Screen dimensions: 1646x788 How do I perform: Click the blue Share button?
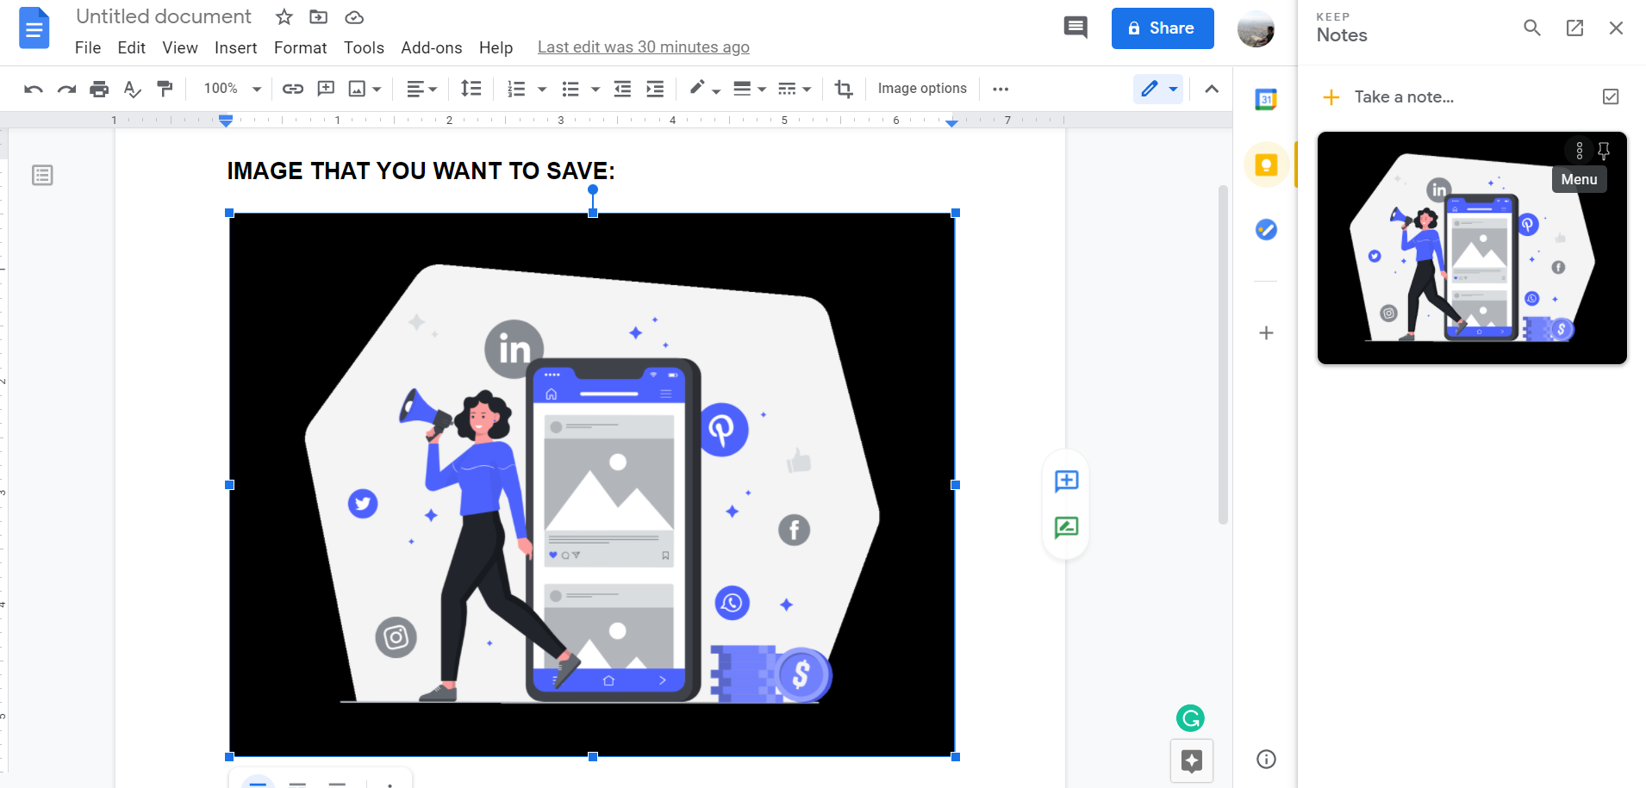(x=1163, y=28)
